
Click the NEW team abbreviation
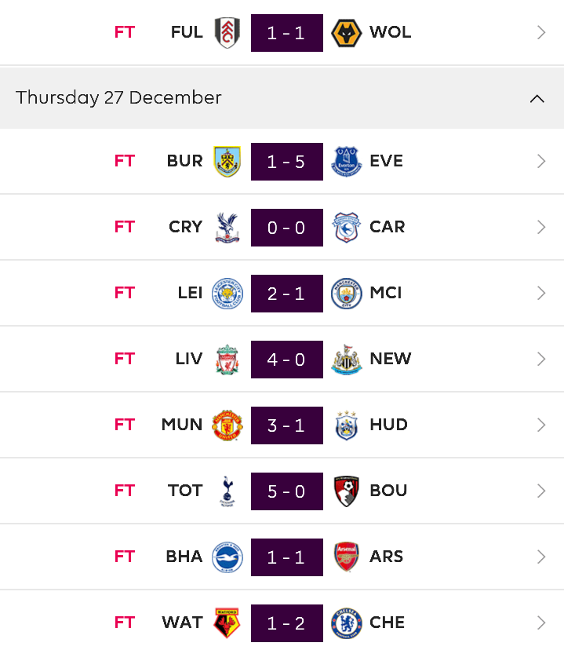[x=391, y=359]
